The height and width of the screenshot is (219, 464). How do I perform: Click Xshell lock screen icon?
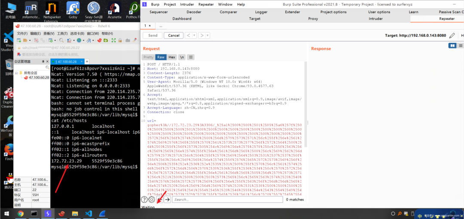[x=120, y=40]
